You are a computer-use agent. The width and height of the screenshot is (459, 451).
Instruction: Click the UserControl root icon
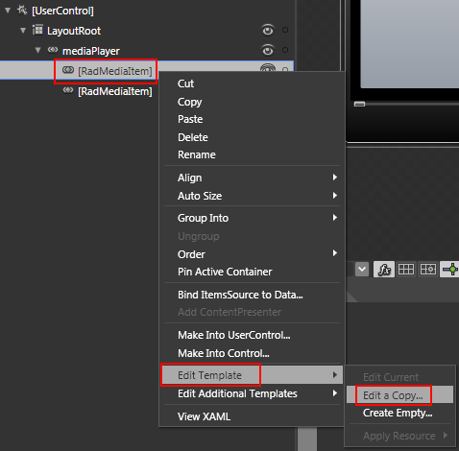pyautogui.click(x=22, y=11)
